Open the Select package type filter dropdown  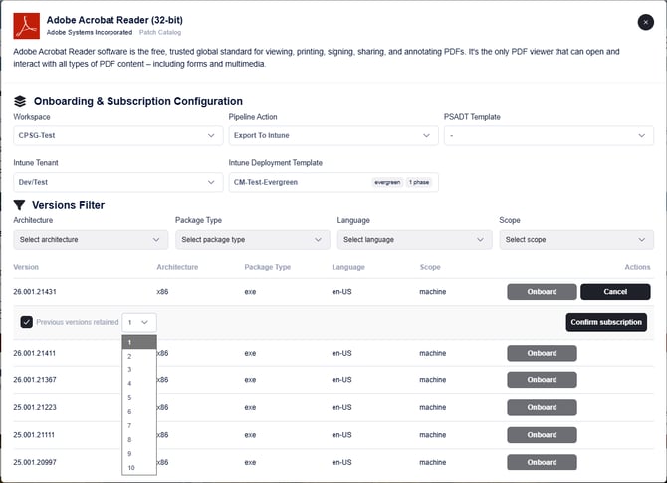pyautogui.click(x=253, y=240)
